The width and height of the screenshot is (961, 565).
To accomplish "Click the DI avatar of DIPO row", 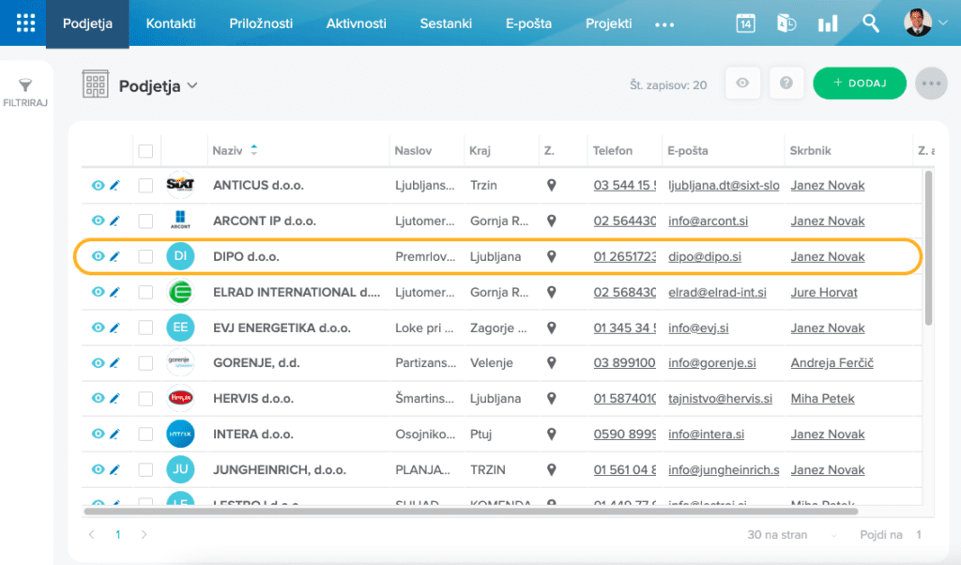I will [180, 256].
